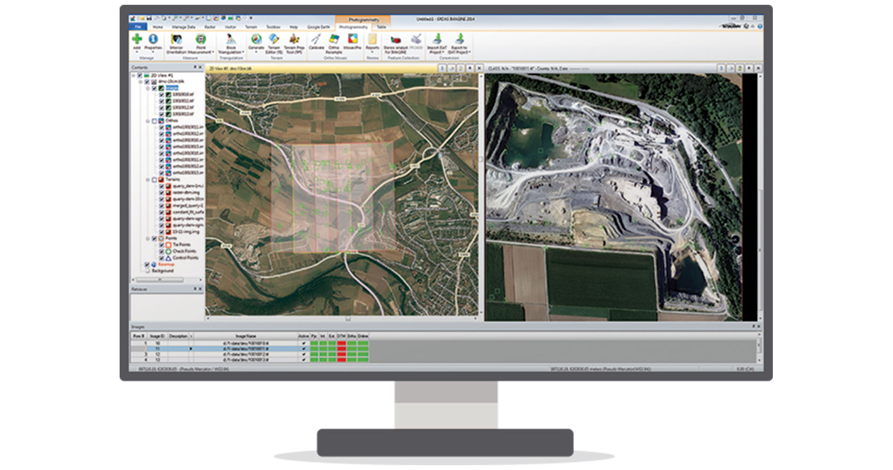
Task: Switch to the Home ribbon tab
Action: point(158,27)
